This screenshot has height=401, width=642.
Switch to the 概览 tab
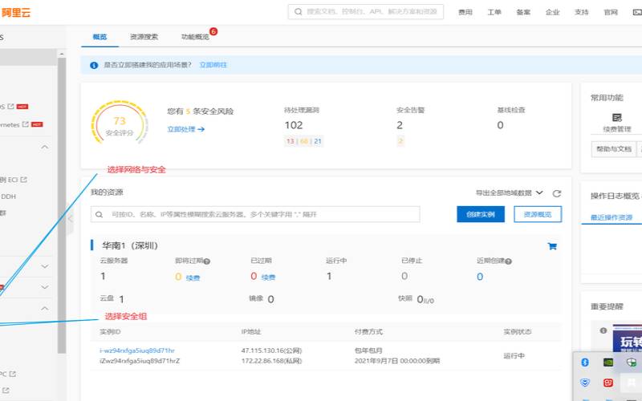(x=100, y=37)
